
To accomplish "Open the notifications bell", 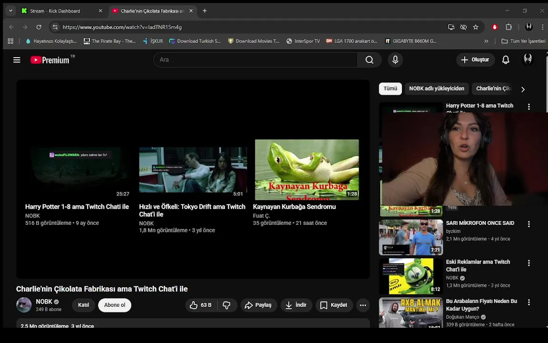I will (506, 60).
